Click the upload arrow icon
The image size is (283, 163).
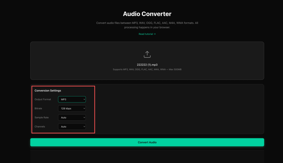pos(147,54)
